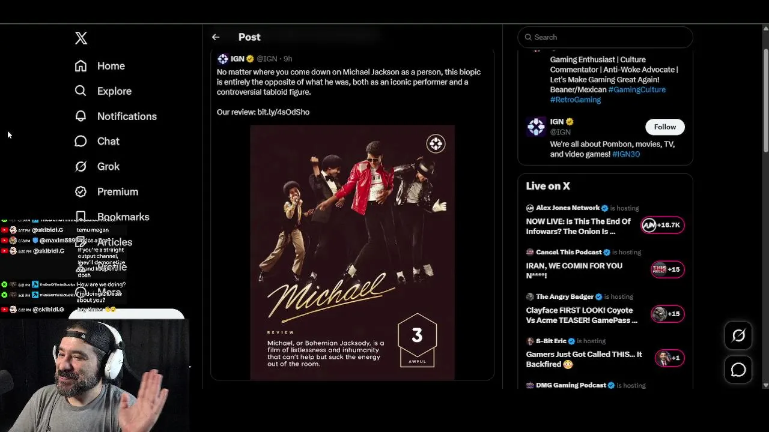This screenshot has height=432, width=769.
Task: Click Cancel This Podcast host name
Action: [x=568, y=253]
